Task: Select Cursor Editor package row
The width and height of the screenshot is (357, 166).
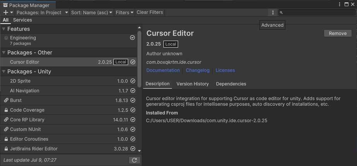Action: pos(68,62)
